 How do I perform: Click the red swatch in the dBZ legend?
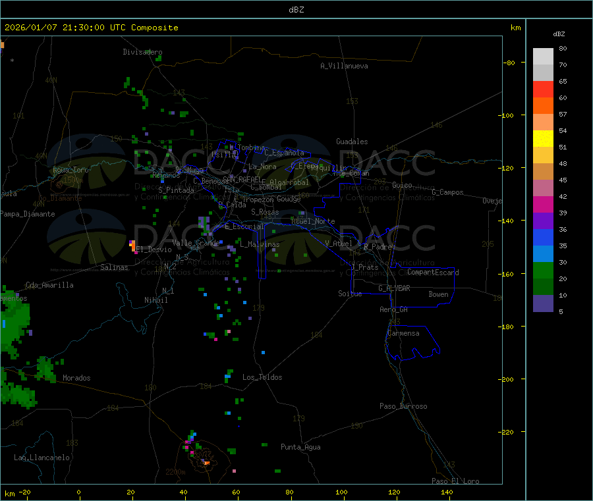pos(543,89)
